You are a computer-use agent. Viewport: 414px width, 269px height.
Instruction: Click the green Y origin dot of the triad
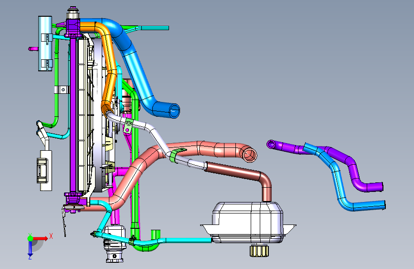30,238
